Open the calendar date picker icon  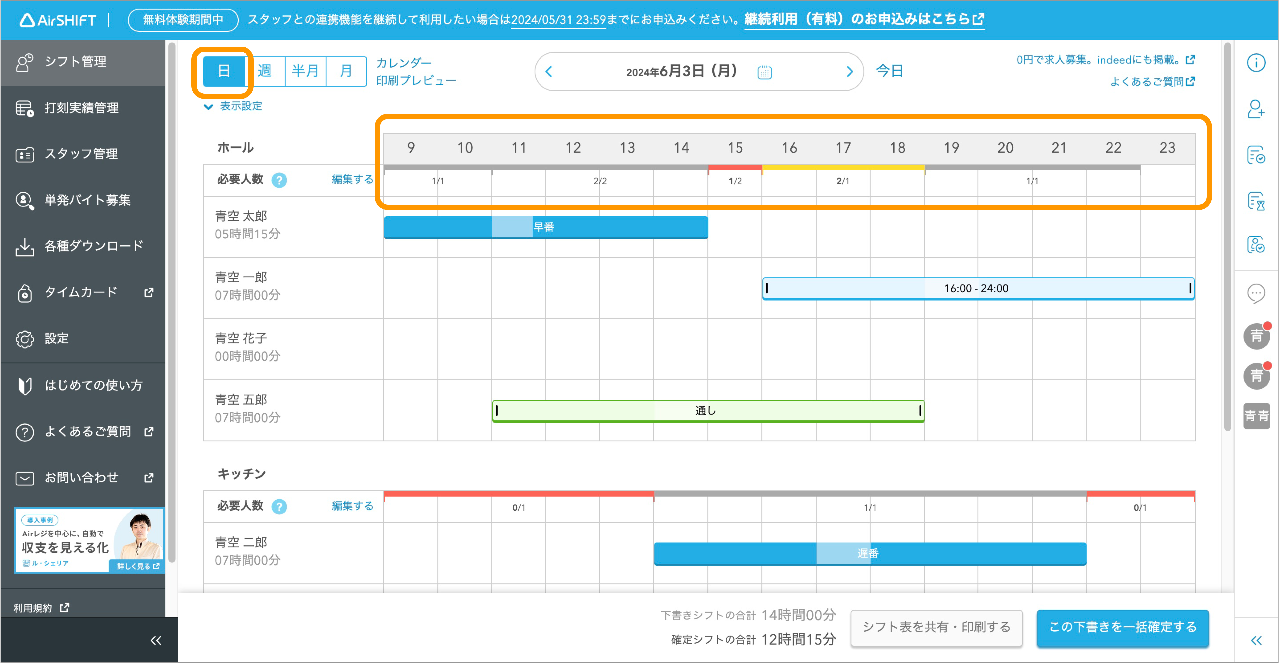pos(765,72)
